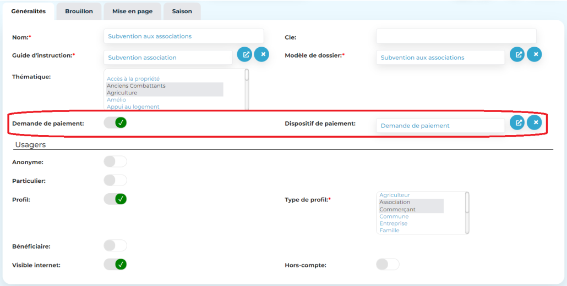
Task: Disable the Demande de paiement toggle
Action: tap(115, 122)
